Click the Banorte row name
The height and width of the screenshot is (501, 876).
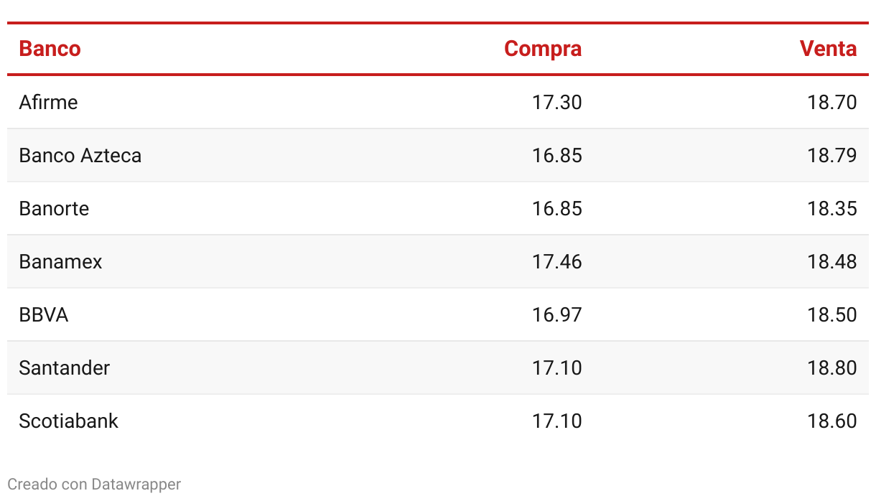click(x=54, y=208)
